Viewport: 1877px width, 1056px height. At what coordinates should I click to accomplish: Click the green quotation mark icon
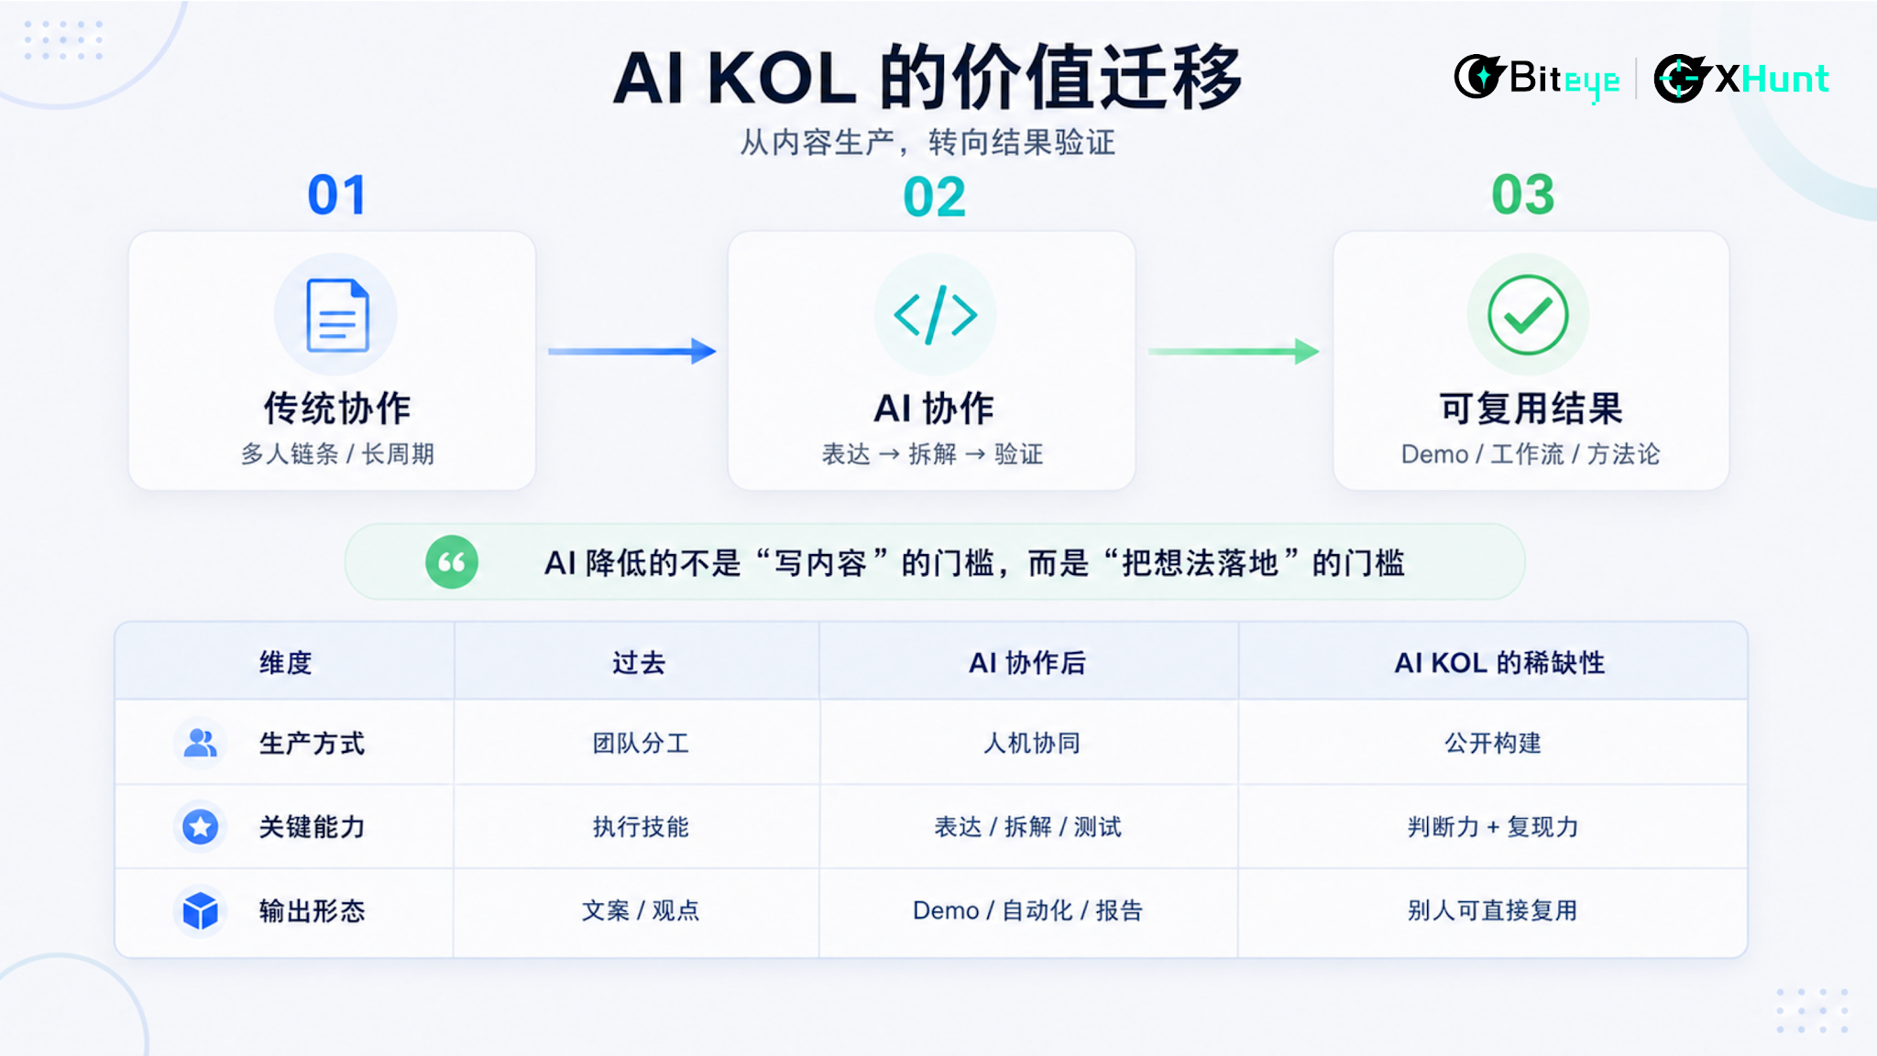tap(452, 561)
